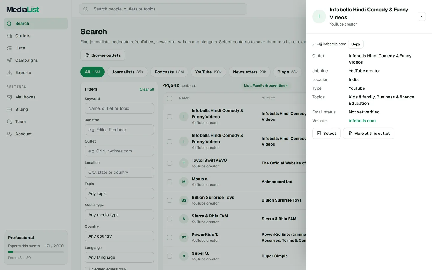The width and height of the screenshot is (432, 270).
Task: Click the Billing card icon
Action: point(9,109)
